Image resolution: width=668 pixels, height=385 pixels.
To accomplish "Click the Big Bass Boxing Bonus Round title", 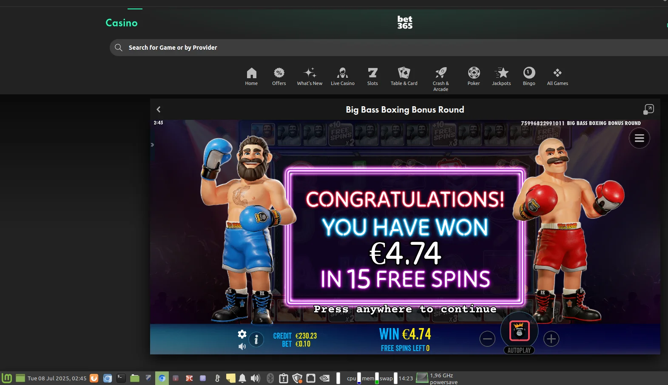I will tap(405, 110).
